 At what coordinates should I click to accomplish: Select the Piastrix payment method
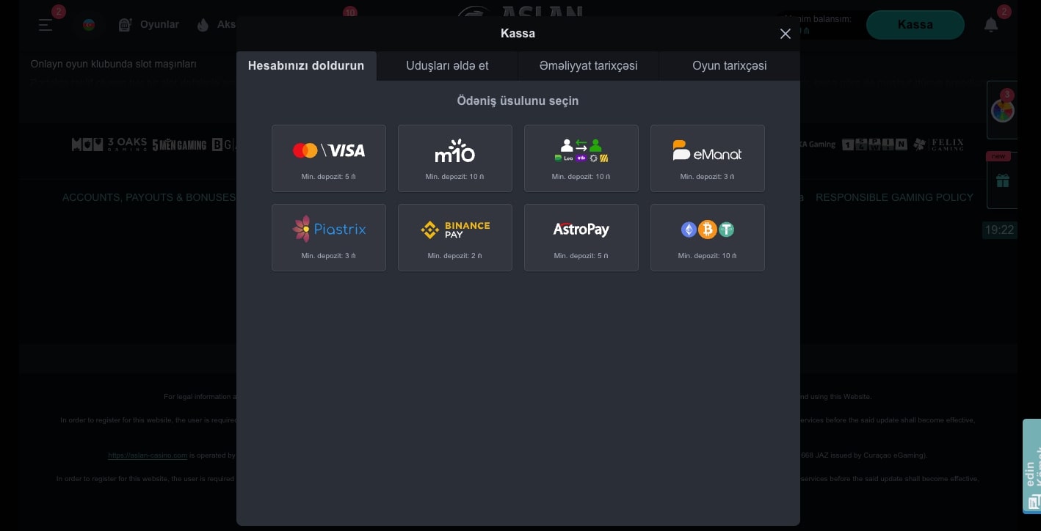point(329,238)
